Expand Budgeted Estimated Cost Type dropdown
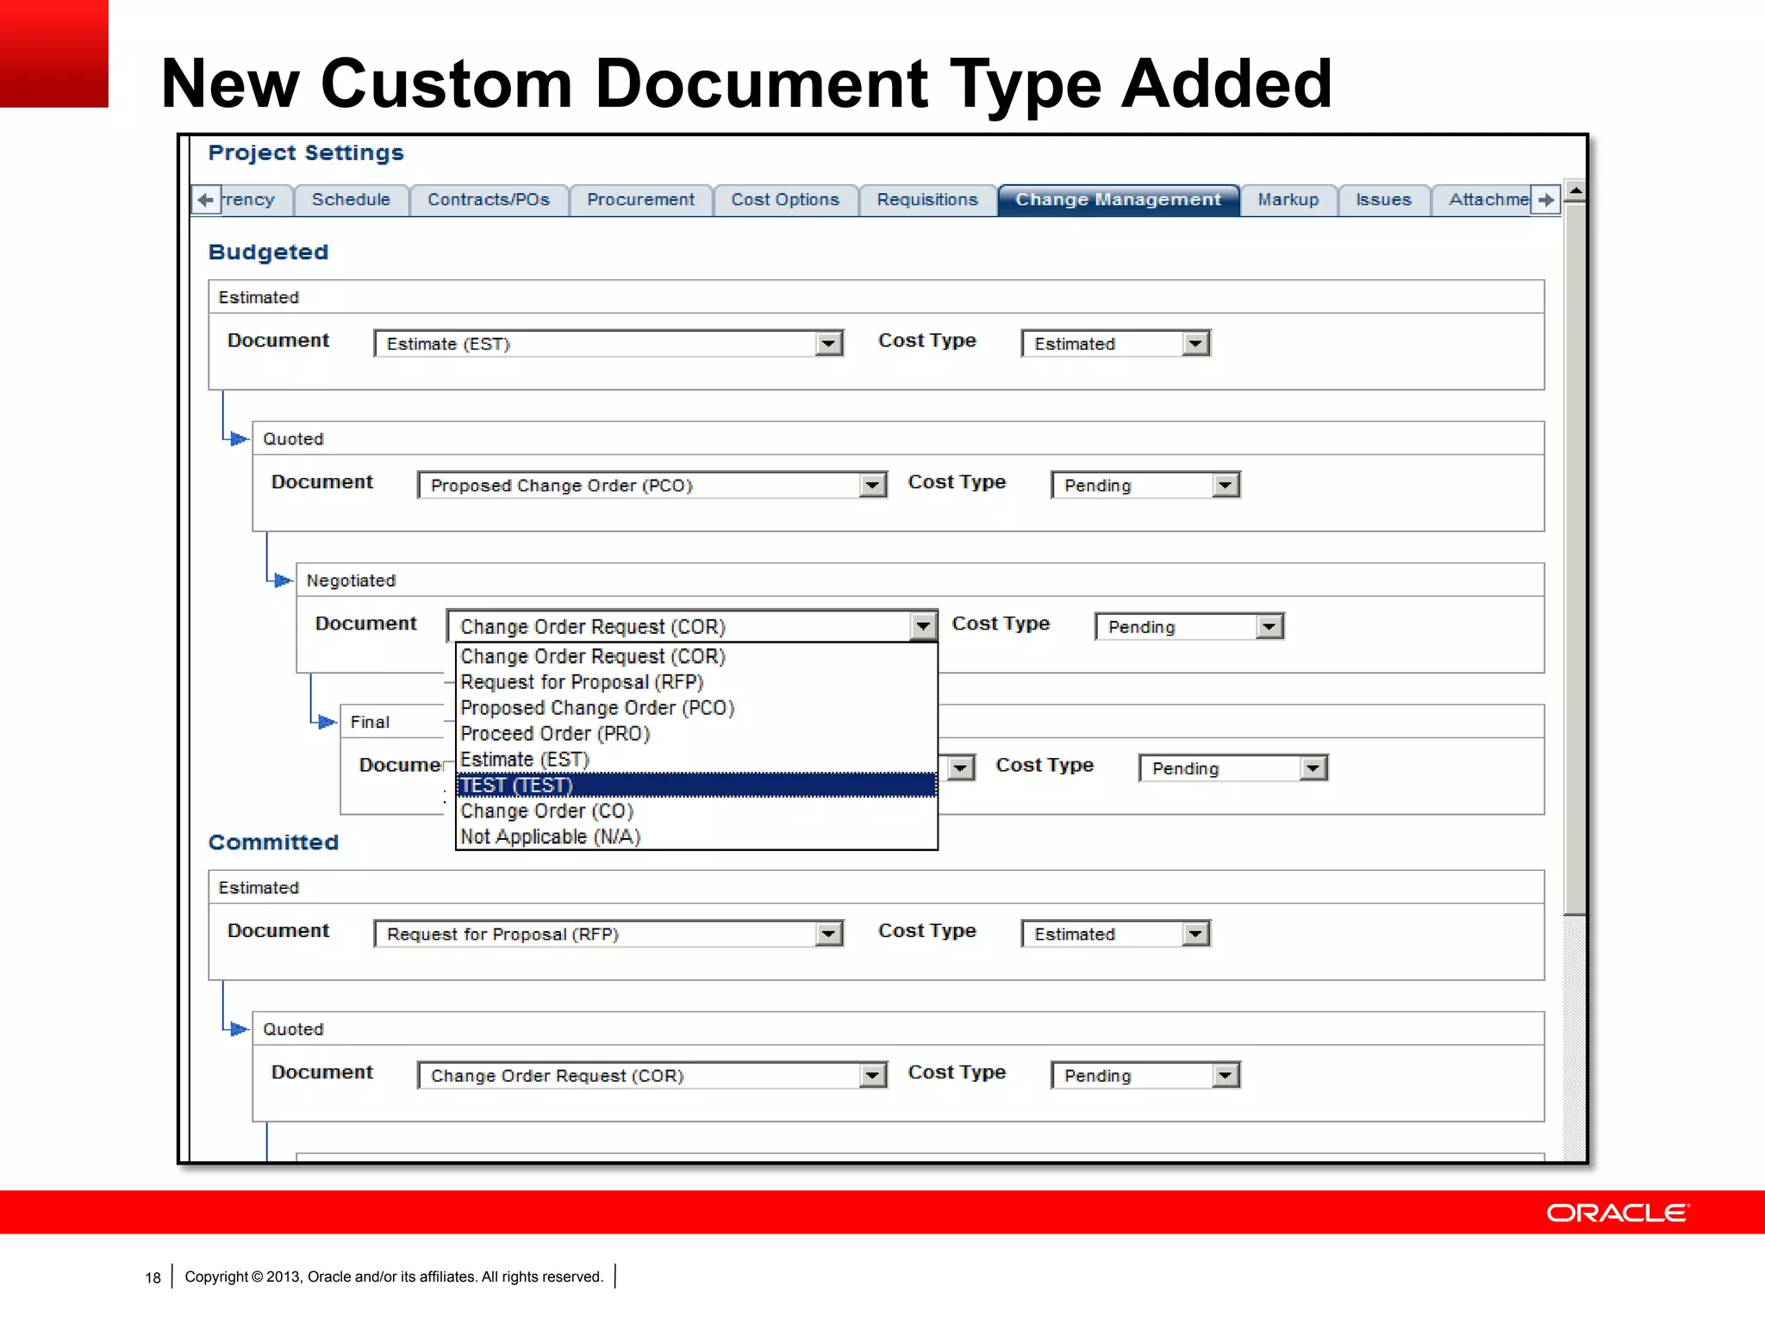The width and height of the screenshot is (1765, 1323). click(x=1115, y=344)
